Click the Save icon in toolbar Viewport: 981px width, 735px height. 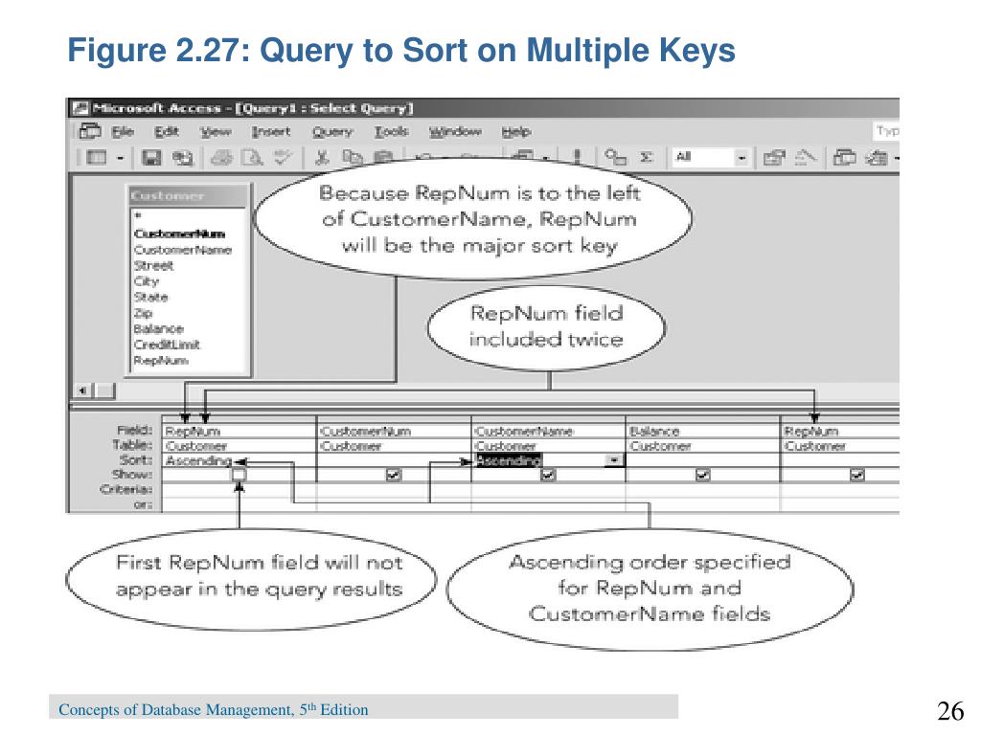click(x=150, y=158)
